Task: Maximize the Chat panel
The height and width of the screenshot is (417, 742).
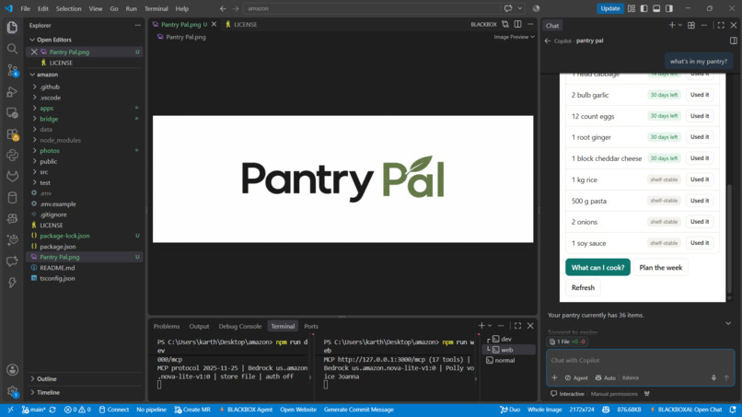Action: point(721,25)
